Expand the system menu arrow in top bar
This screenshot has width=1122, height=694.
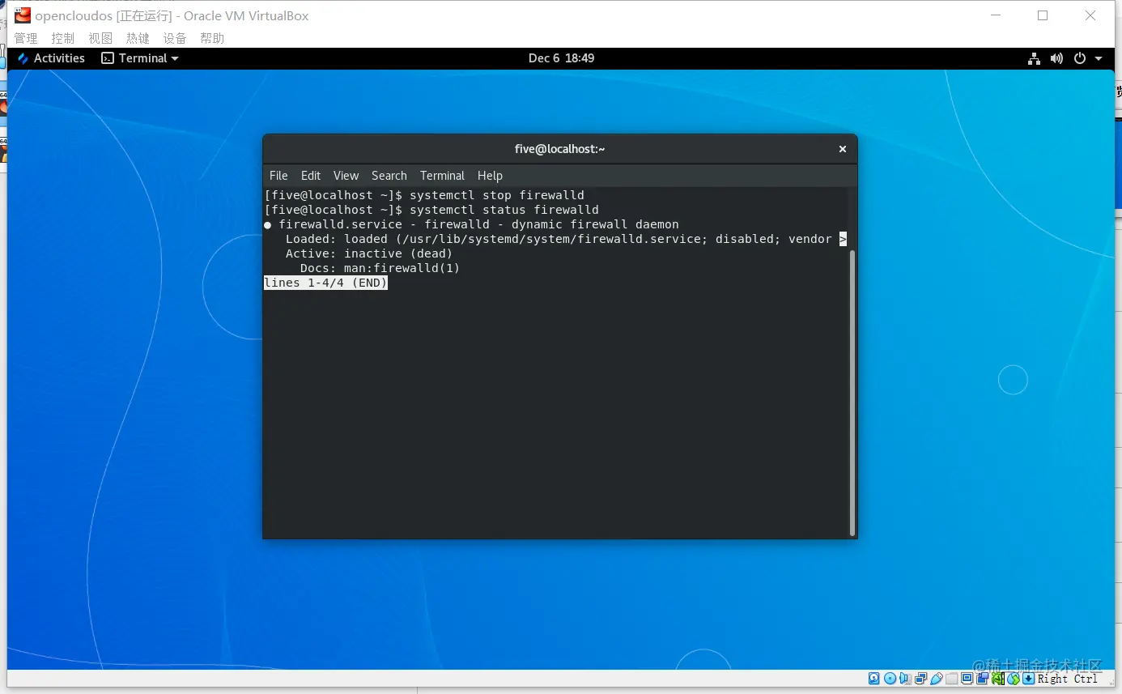click(1099, 58)
